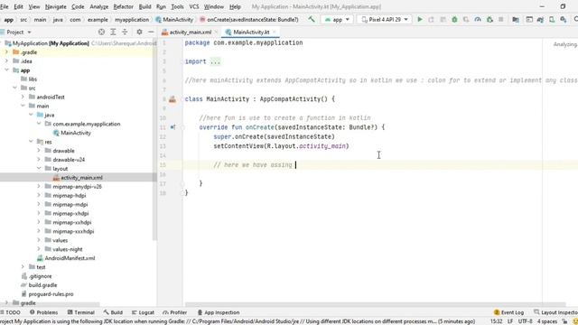Open the SDK Manager icon
578x325 pixels.
[x=564, y=19]
